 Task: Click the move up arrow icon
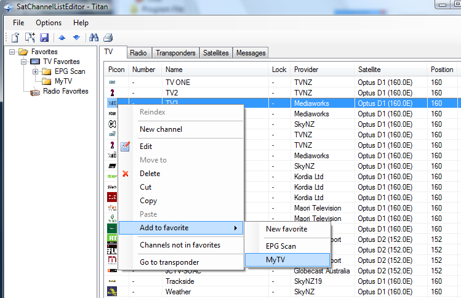[x=62, y=38]
